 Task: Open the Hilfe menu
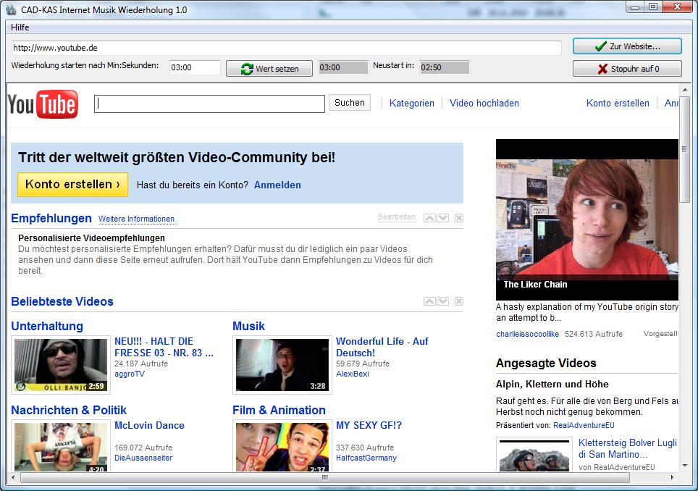[x=20, y=28]
